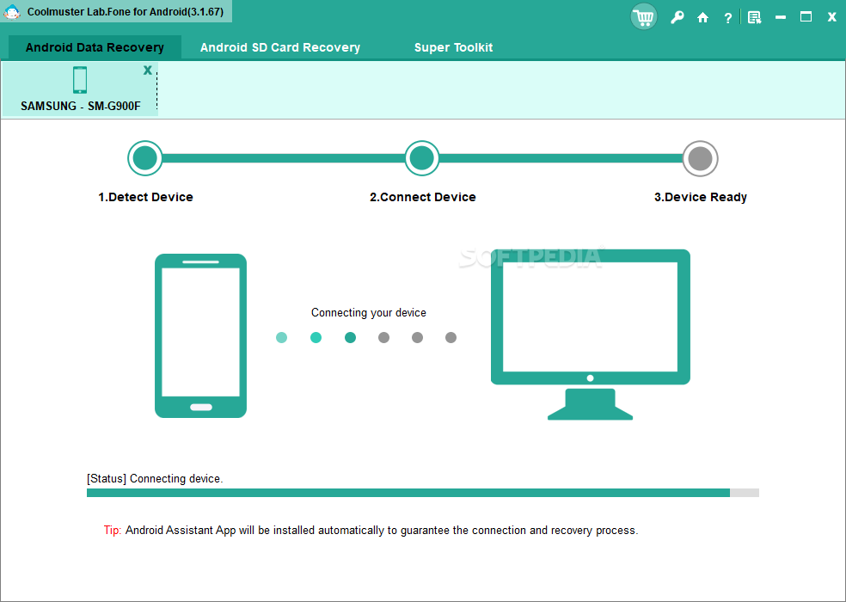This screenshot has width=846, height=602.
Task: Click the 1.Detect Device label
Action: pyautogui.click(x=145, y=197)
